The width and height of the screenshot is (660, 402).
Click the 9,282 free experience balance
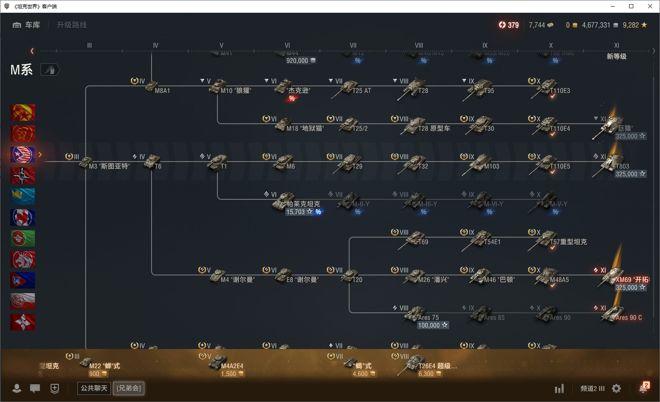pos(635,25)
